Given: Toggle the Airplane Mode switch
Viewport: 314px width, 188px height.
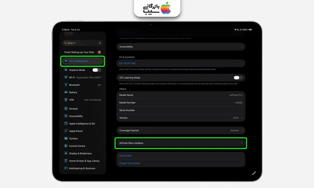Looking at the screenshot, I should pyautogui.click(x=97, y=70).
